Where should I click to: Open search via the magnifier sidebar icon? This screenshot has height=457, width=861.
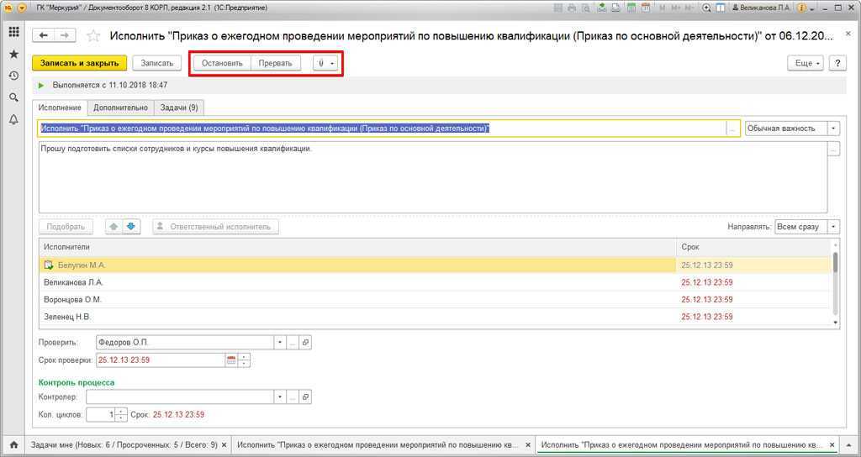click(x=13, y=97)
